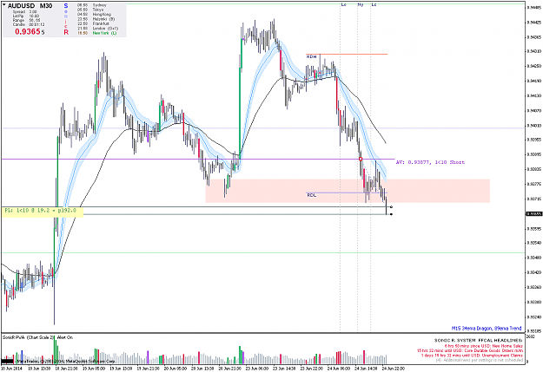Click the 24 Jun 22:00 time label

click(x=393, y=369)
